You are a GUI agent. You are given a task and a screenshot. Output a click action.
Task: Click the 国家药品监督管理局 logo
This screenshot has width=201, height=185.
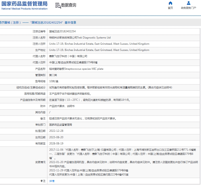(24, 4)
